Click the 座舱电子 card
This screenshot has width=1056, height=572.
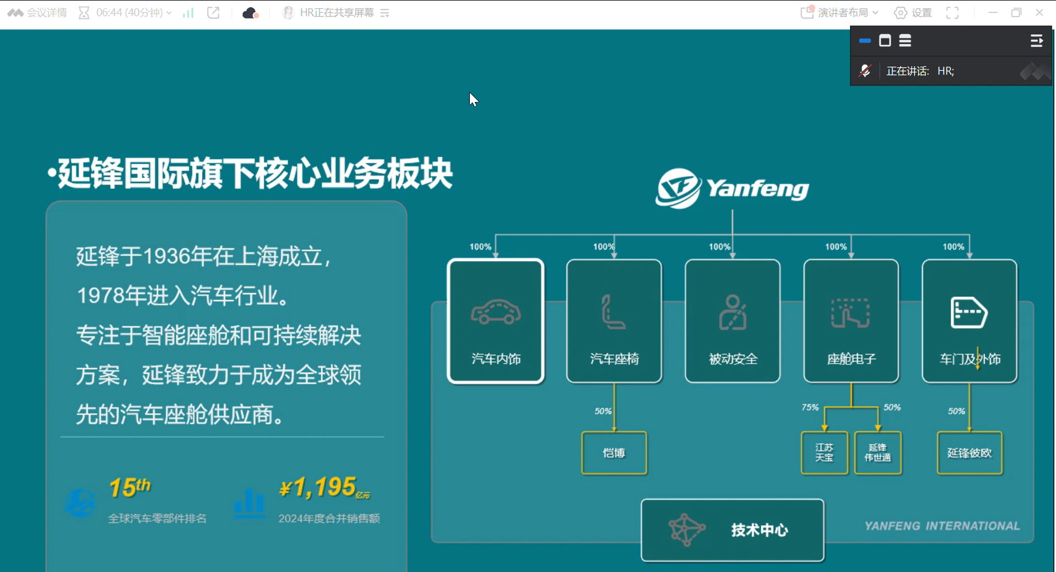pos(851,321)
